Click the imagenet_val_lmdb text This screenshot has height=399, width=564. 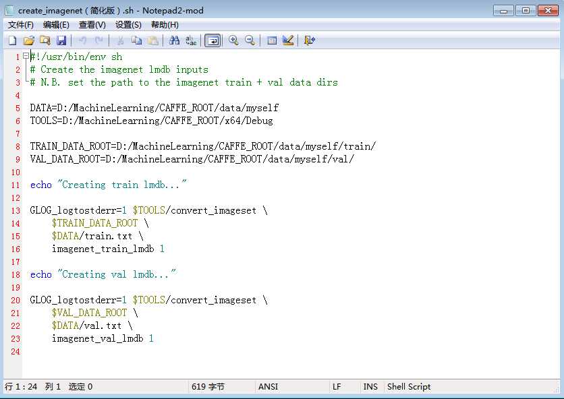tap(97, 338)
